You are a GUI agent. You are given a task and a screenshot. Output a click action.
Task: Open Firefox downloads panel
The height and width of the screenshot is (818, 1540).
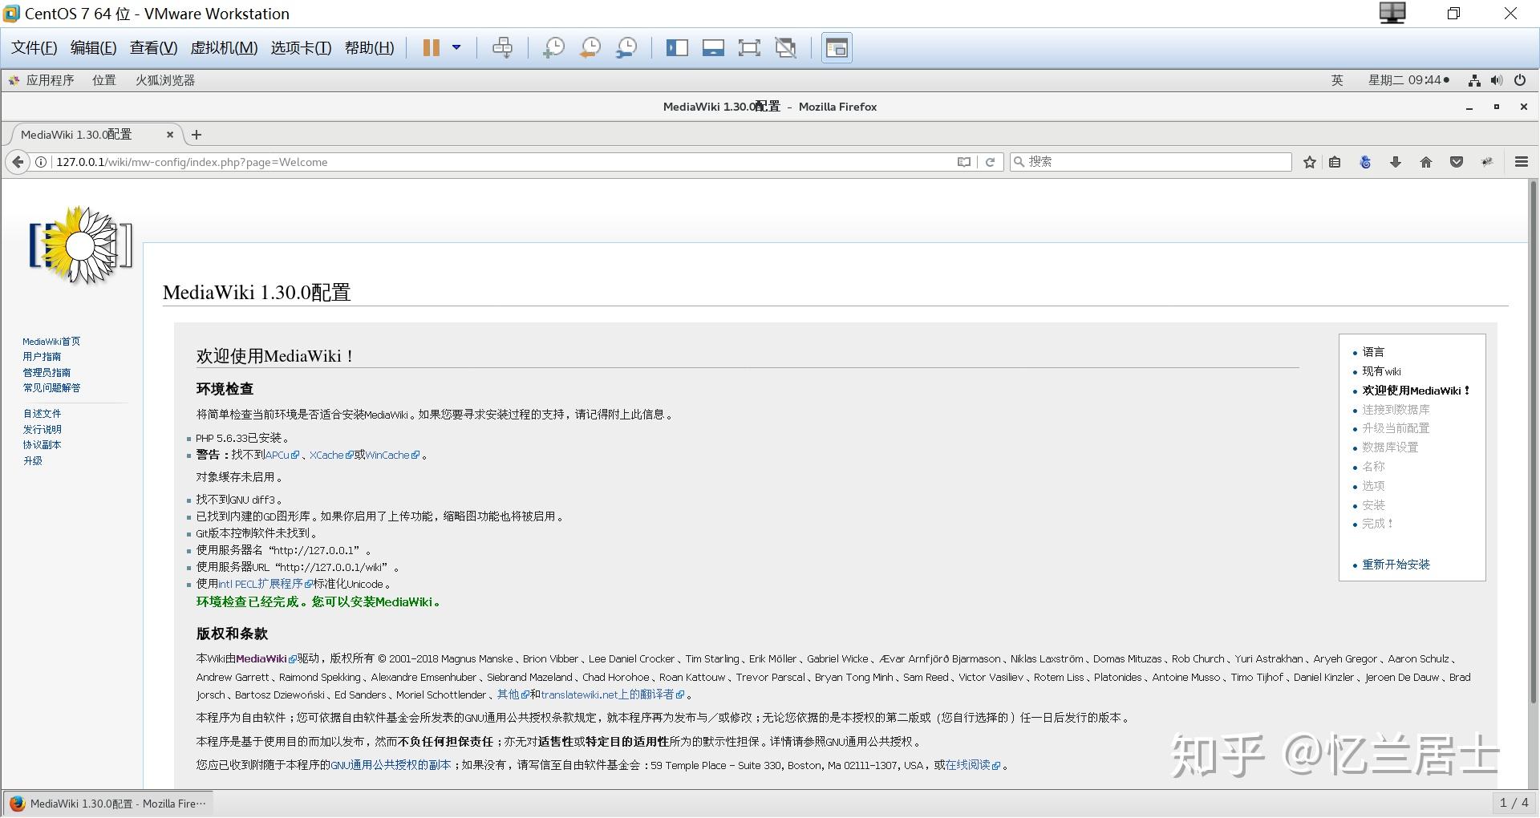click(1395, 161)
